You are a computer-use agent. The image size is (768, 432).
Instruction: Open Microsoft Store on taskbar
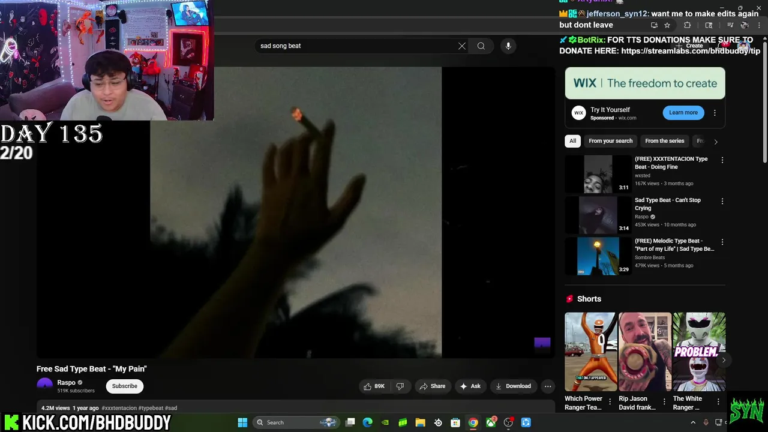coord(455,422)
